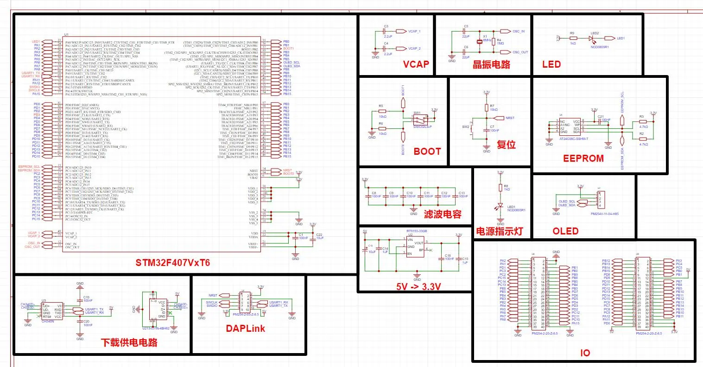Click the red DAPLink block title
This screenshot has height=367, width=703.
point(246,328)
